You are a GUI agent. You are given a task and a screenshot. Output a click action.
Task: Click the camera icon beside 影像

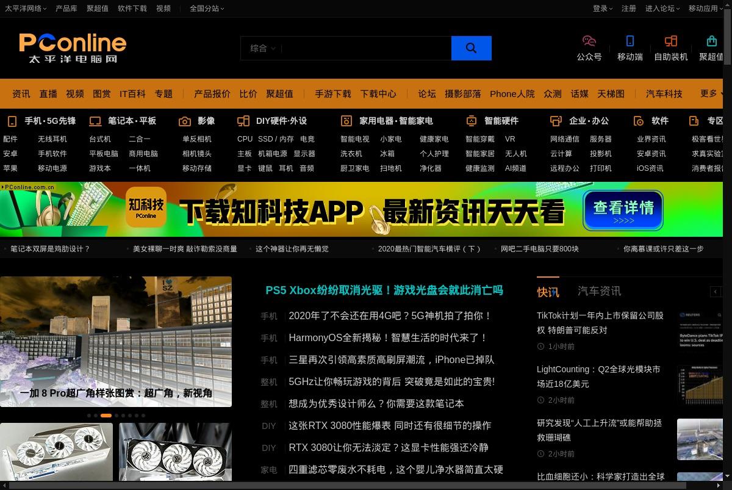pyautogui.click(x=185, y=121)
